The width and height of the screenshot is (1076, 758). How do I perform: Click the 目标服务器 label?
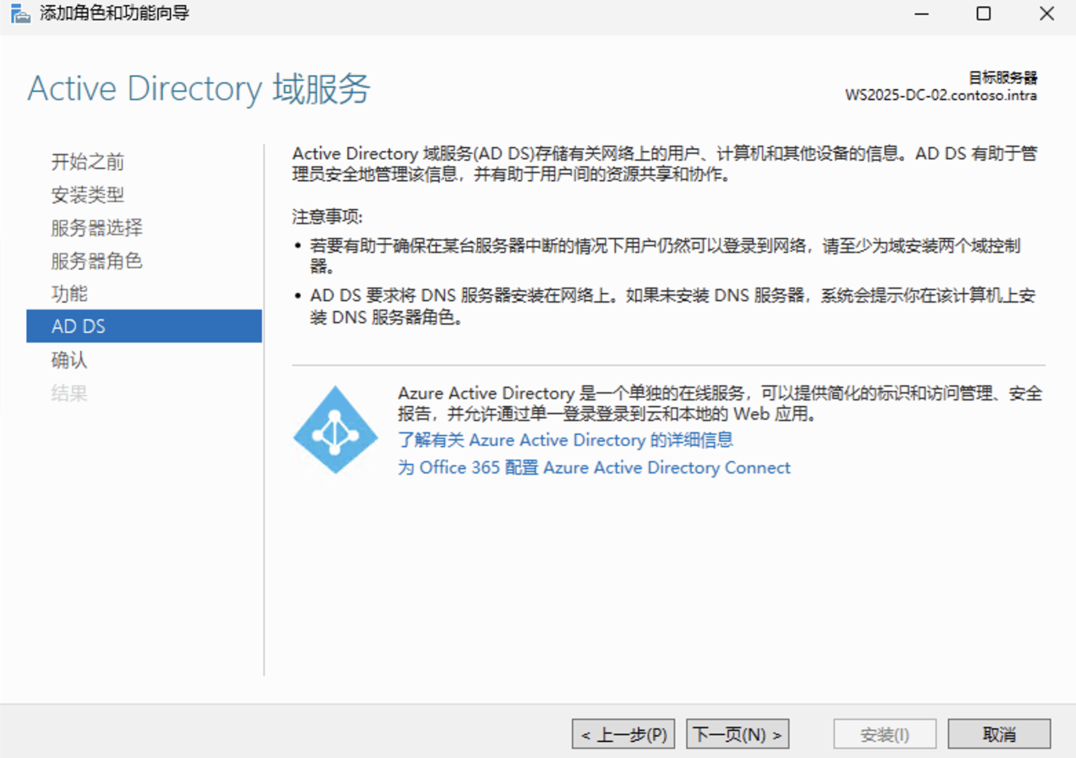(1003, 77)
